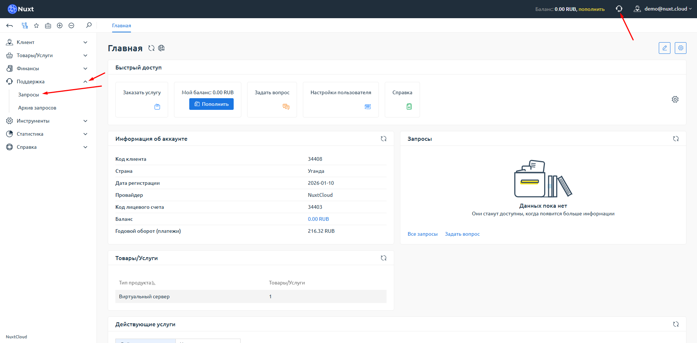This screenshot has height=343, width=697.
Task: Click the pencil edit dashboard button
Action: tap(664, 48)
